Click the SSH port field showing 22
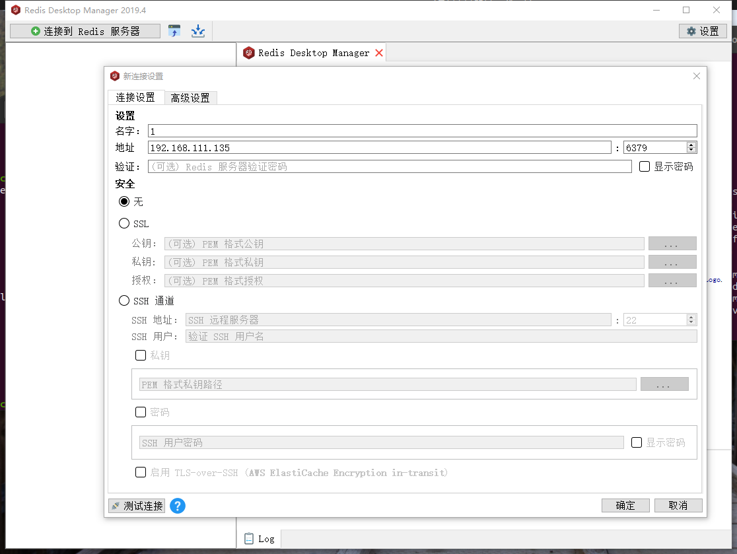The height and width of the screenshot is (554, 737). click(655, 320)
